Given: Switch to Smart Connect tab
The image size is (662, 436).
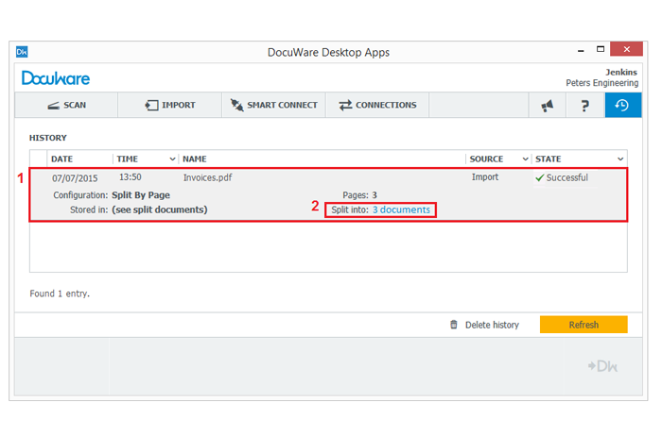Looking at the screenshot, I should [273, 105].
